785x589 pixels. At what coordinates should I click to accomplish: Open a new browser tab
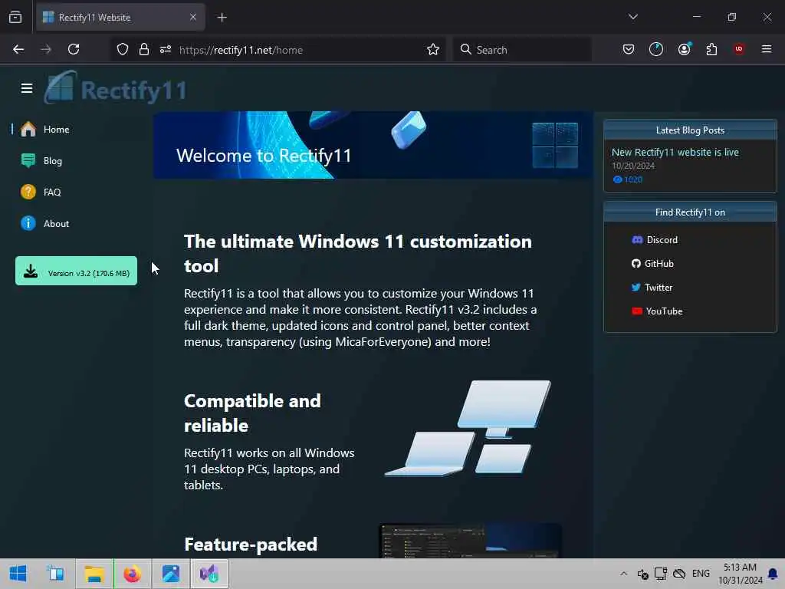222,18
